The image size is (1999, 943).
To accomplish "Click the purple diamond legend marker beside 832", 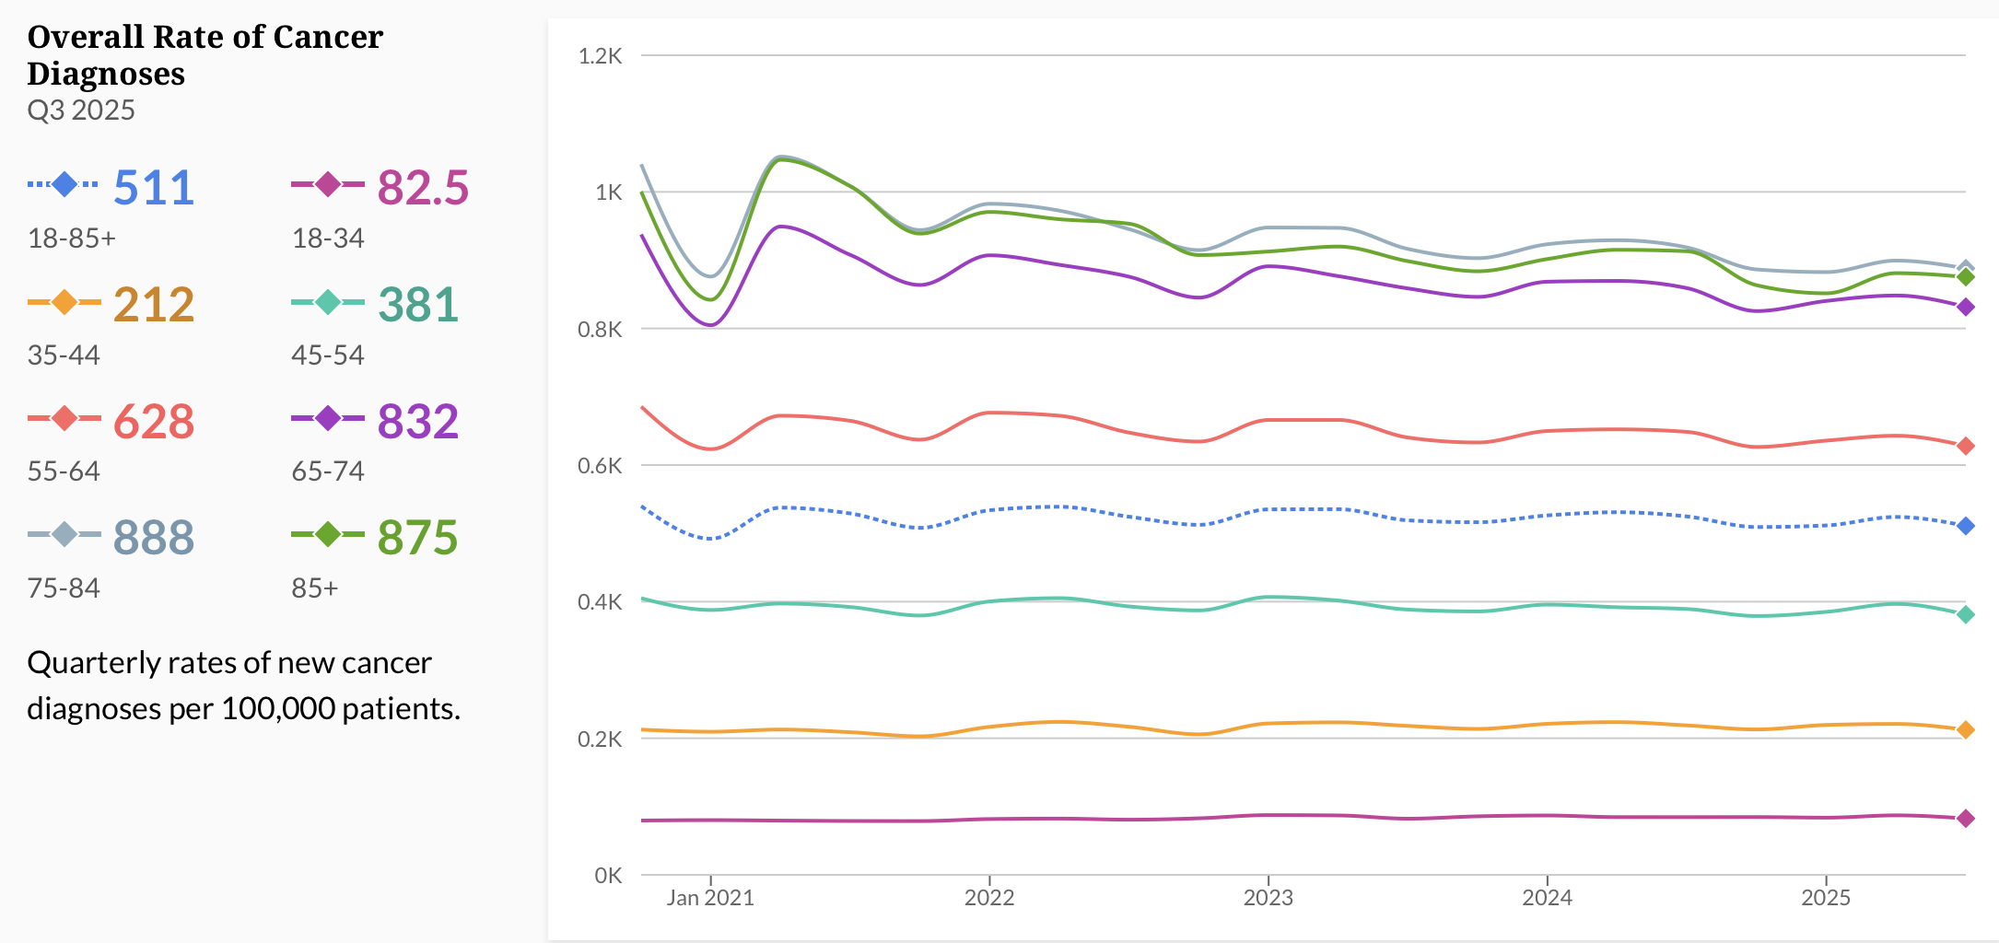I will pos(328,419).
